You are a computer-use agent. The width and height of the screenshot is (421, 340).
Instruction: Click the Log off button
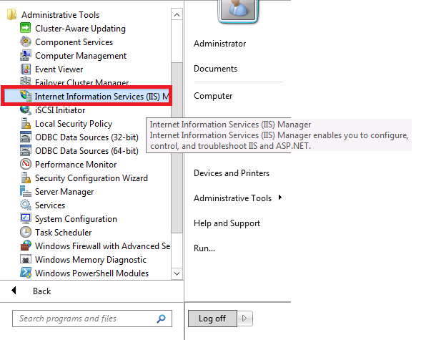click(x=212, y=319)
